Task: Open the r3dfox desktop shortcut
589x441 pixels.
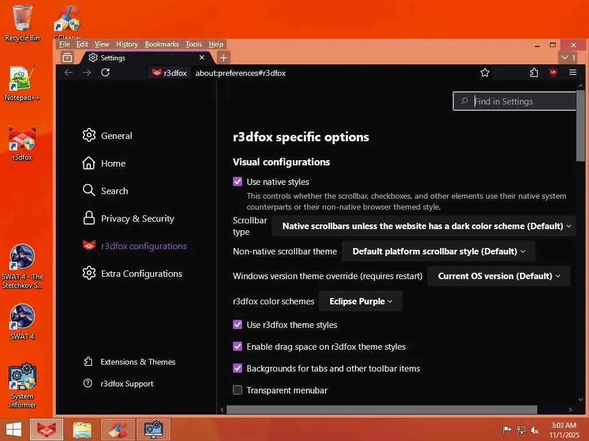Action: pyautogui.click(x=22, y=144)
